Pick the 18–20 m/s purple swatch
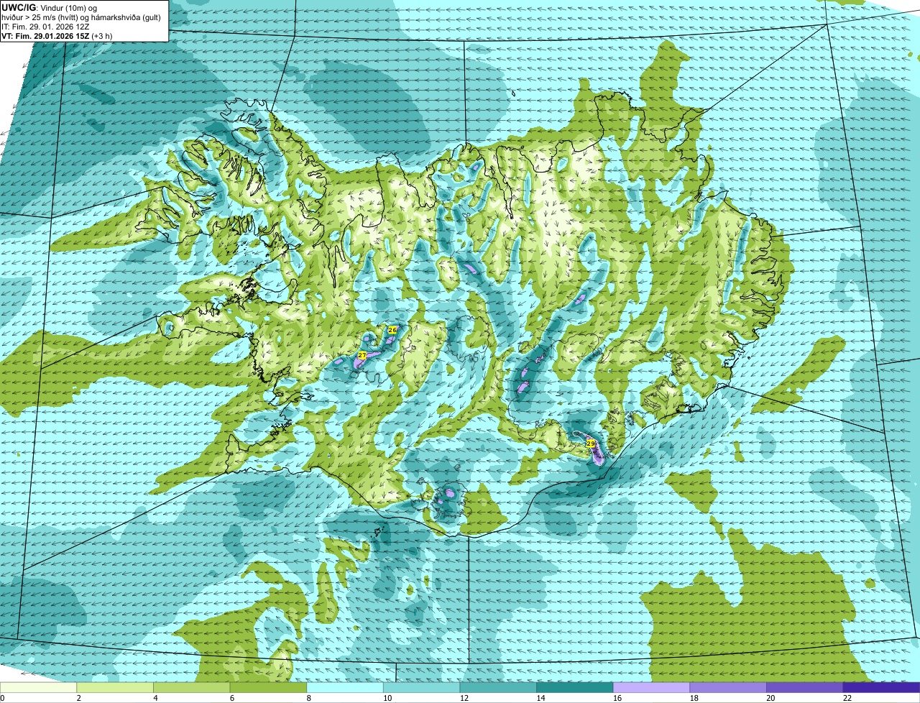Image resolution: width=920 pixels, height=703 pixels. pos(728,688)
